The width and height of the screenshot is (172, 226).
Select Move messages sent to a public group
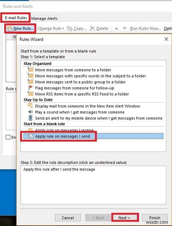(x=93, y=82)
